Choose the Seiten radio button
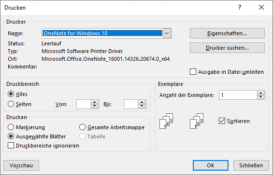The image size is (273, 175). click(11, 104)
